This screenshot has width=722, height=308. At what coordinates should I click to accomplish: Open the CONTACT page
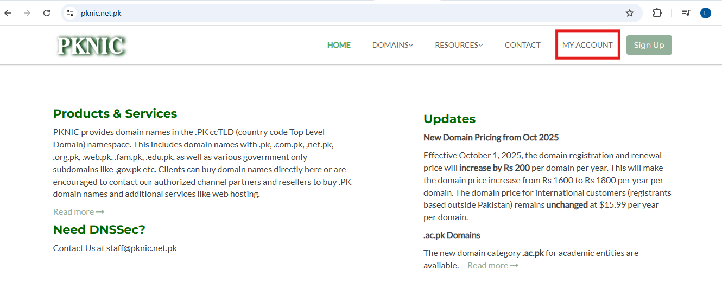(x=522, y=45)
